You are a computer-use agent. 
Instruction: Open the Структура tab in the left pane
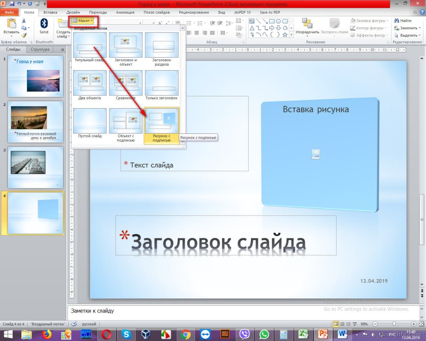[40, 49]
